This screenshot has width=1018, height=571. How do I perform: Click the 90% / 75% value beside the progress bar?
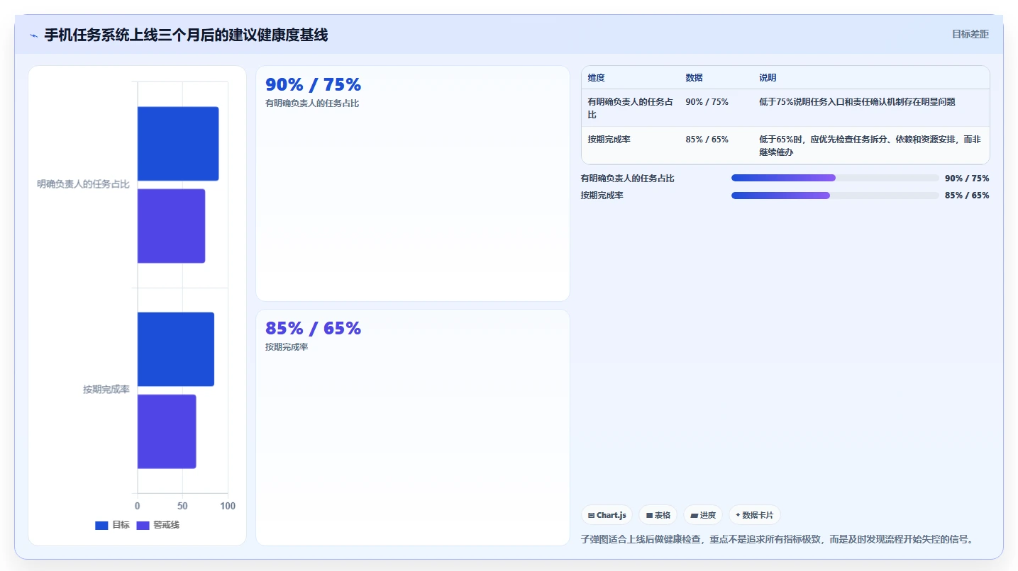(x=967, y=179)
